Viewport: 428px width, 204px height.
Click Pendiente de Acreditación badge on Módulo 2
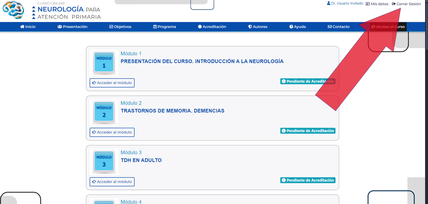(308, 131)
